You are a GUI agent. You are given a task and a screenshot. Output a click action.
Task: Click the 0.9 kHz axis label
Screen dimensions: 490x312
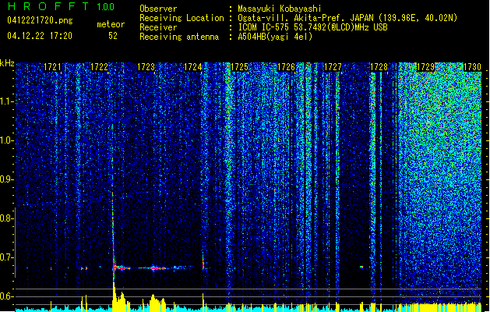coord(6,179)
